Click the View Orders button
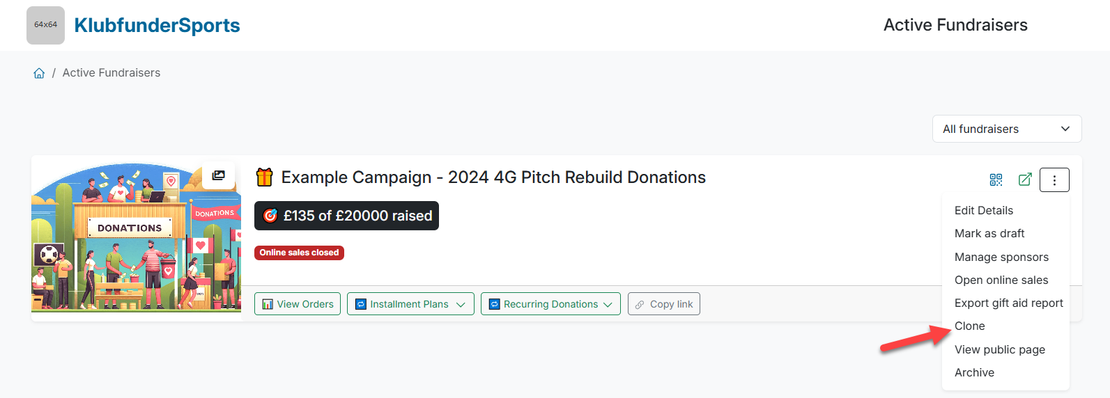1110x398 pixels. coord(298,304)
